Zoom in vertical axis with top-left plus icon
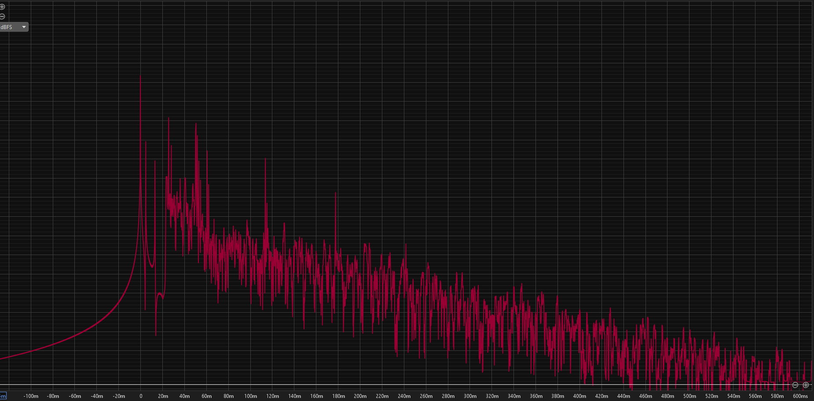Image resolution: width=814 pixels, height=401 pixels. pyautogui.click(x=2, y=7)
